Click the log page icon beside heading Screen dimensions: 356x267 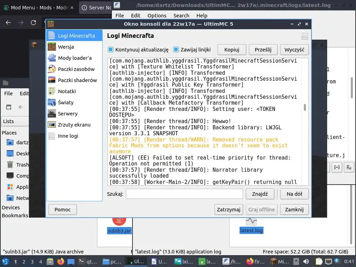[x=305, y=36]
